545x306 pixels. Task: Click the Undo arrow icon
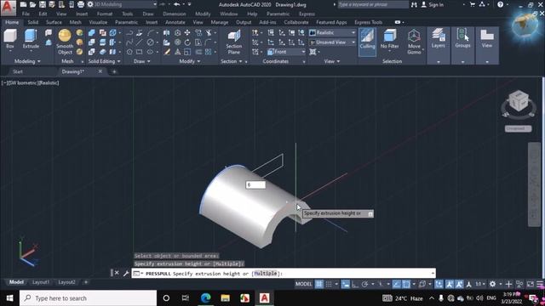[177, 4]
